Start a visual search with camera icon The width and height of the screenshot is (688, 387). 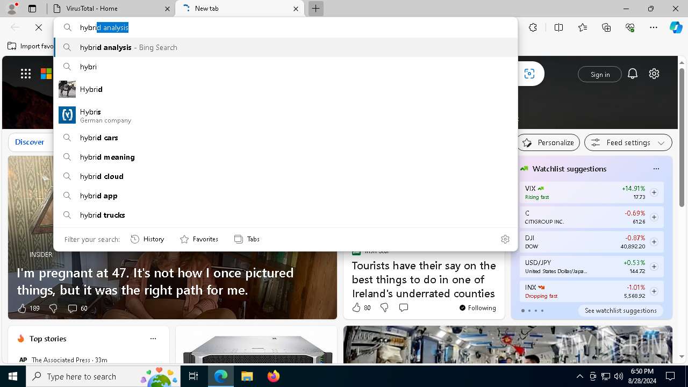point(529,74)
